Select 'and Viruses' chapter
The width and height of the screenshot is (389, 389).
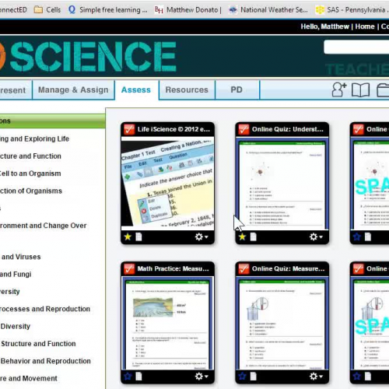point(21,257)
